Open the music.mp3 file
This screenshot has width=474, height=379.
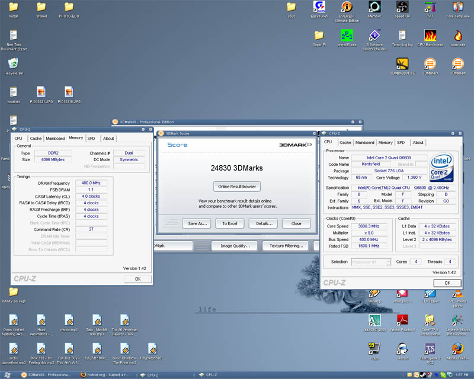pos(69,323)
